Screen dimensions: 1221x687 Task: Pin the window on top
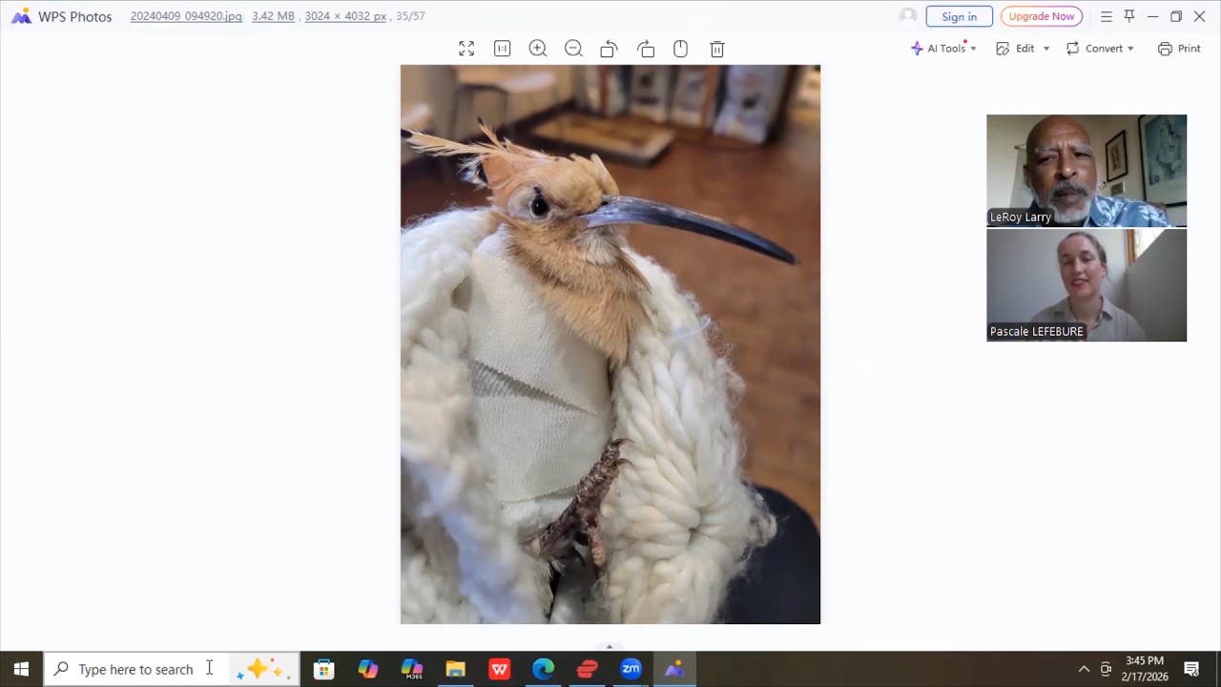(x=1129, y=16)
